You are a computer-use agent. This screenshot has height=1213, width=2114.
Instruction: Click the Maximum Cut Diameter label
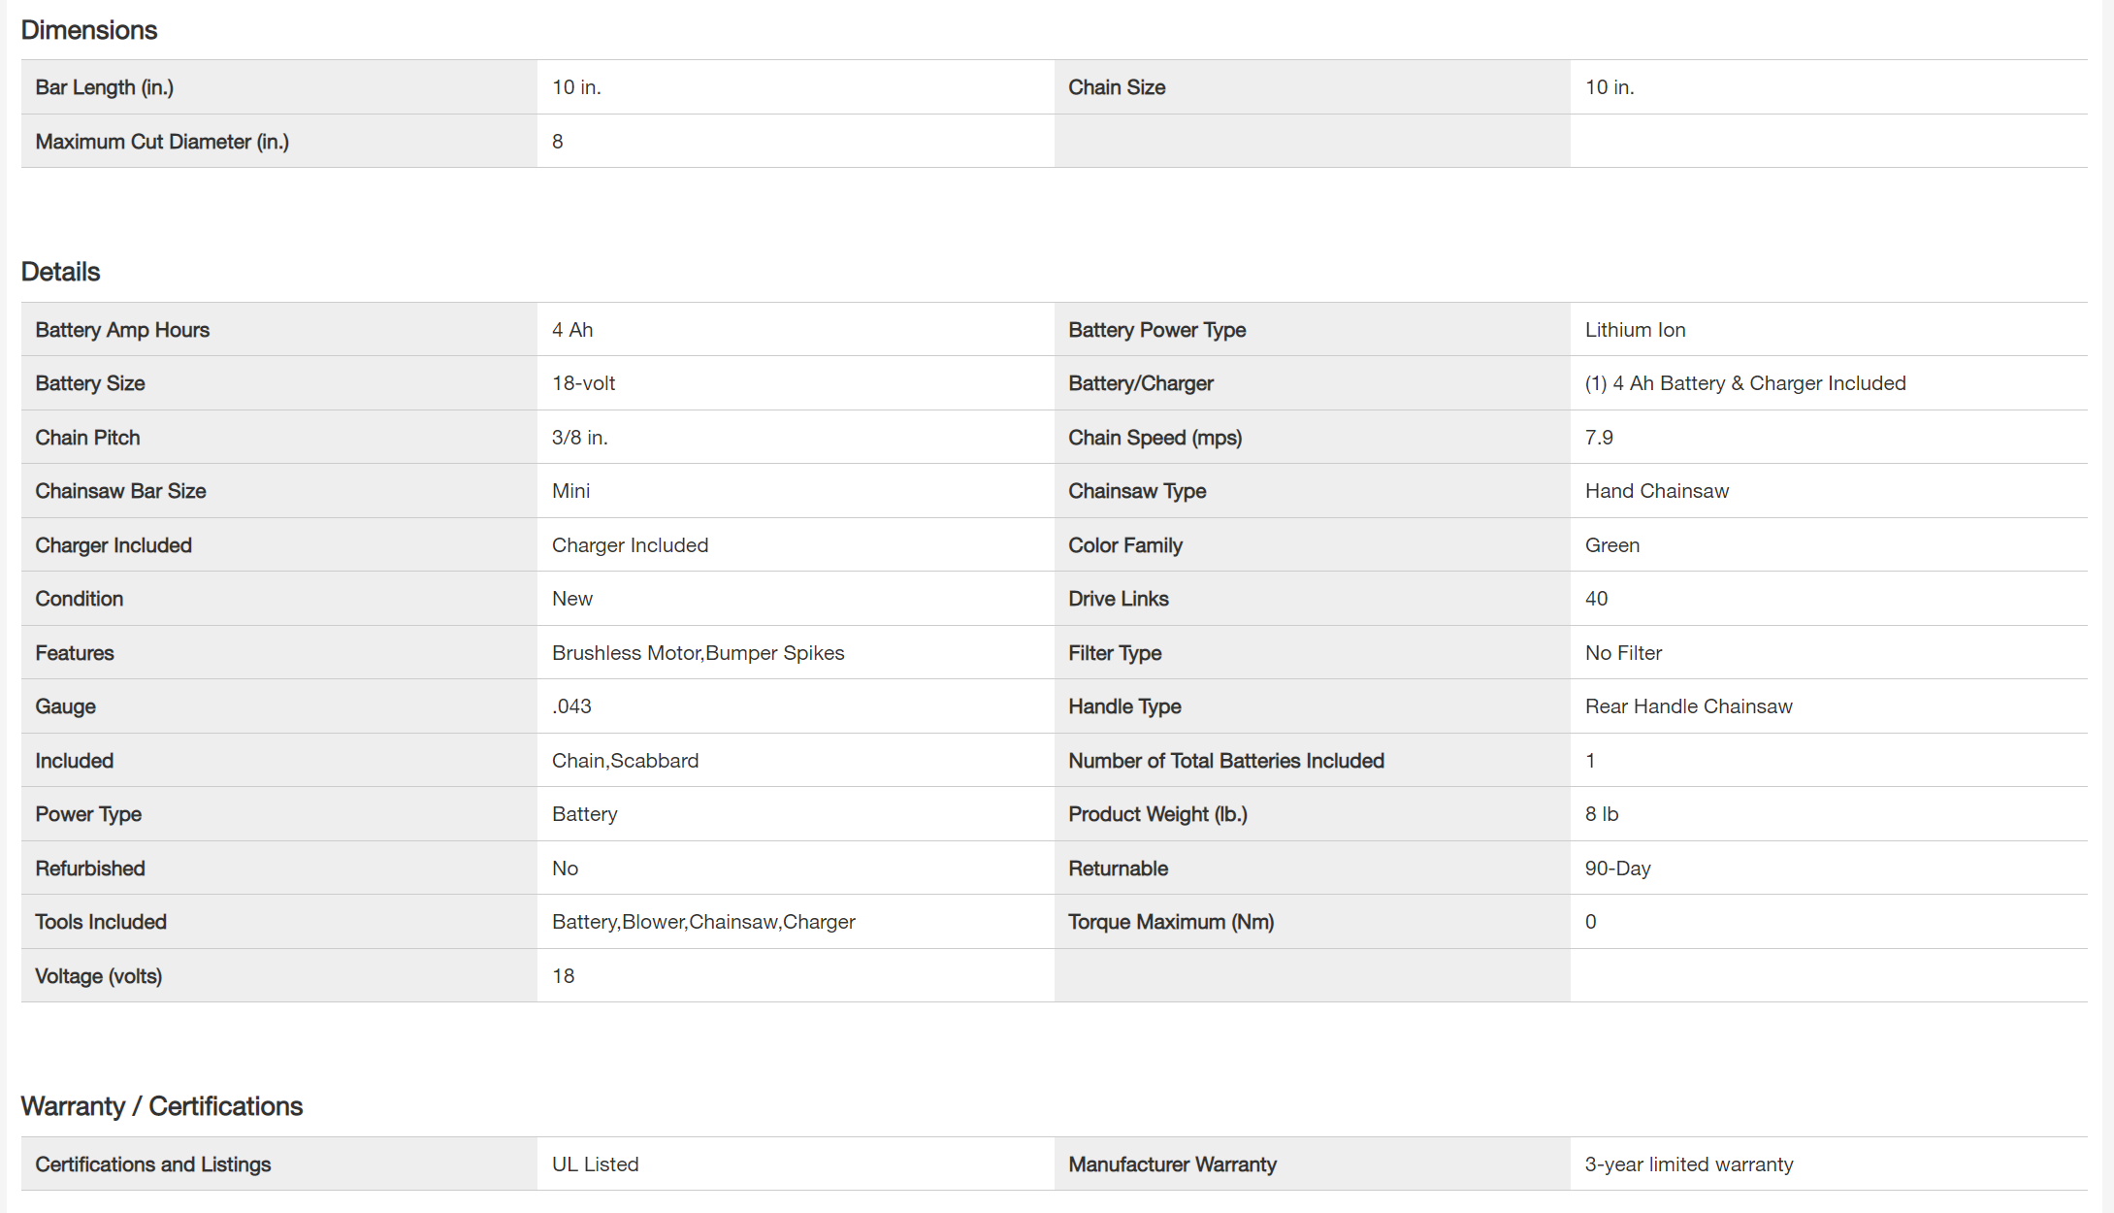[162, 142]
